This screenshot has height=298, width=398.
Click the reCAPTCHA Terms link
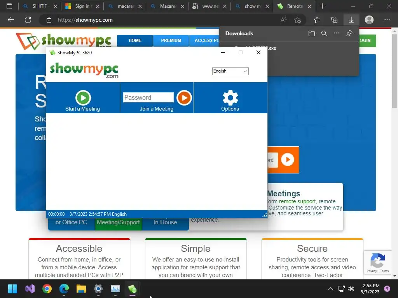pos(384,271)
